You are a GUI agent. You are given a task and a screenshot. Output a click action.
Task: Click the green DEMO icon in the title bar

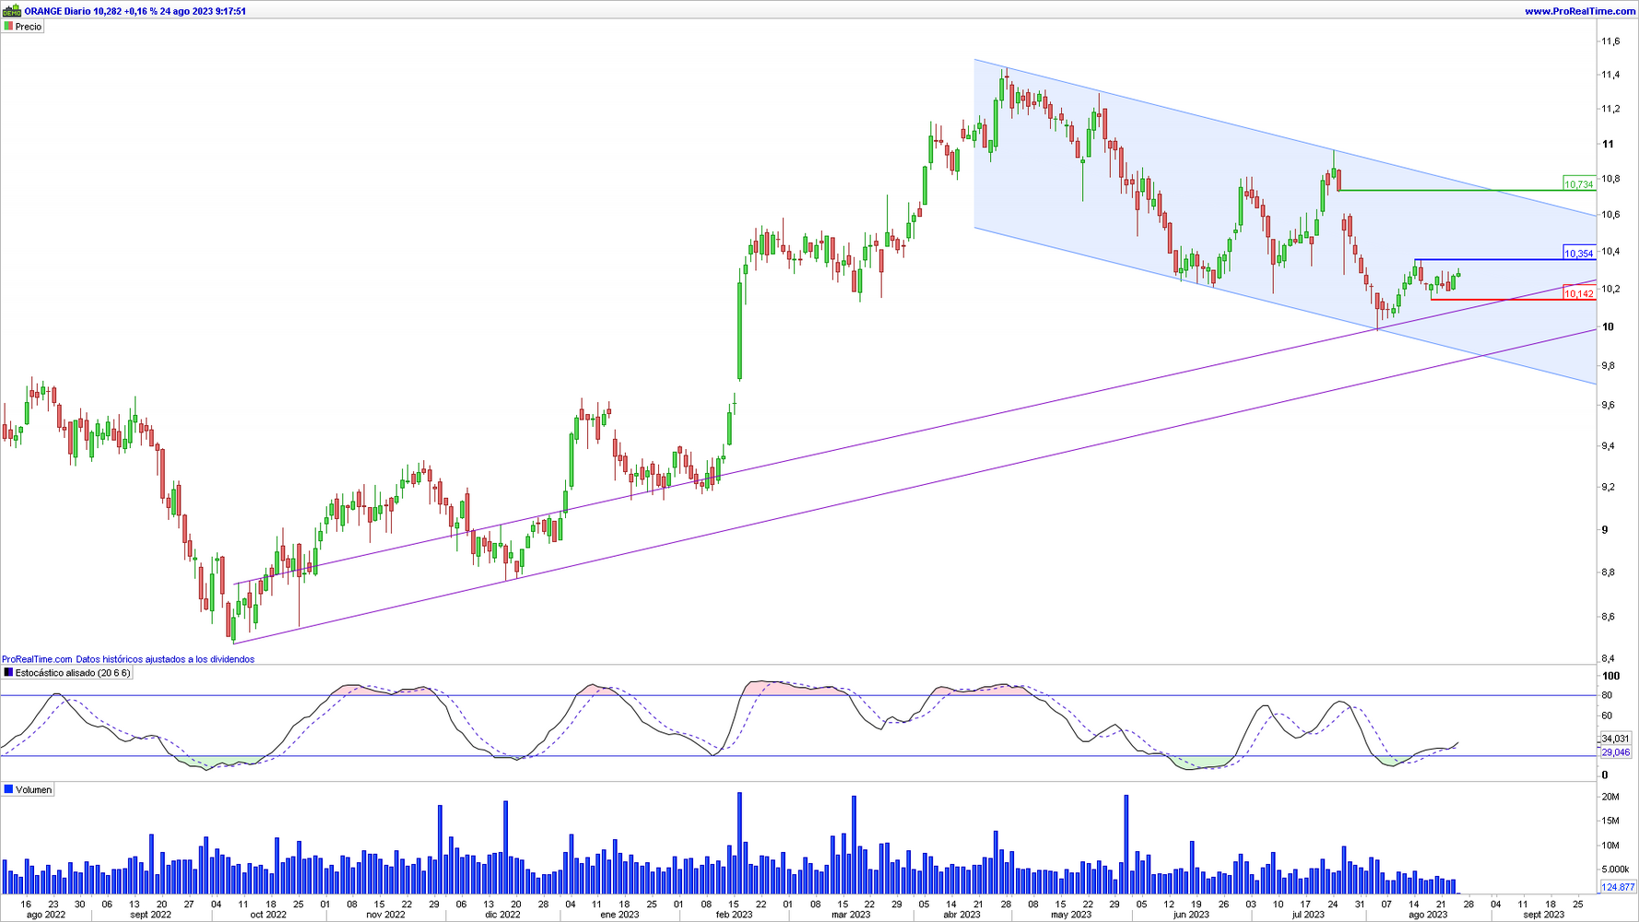point(11,11)
